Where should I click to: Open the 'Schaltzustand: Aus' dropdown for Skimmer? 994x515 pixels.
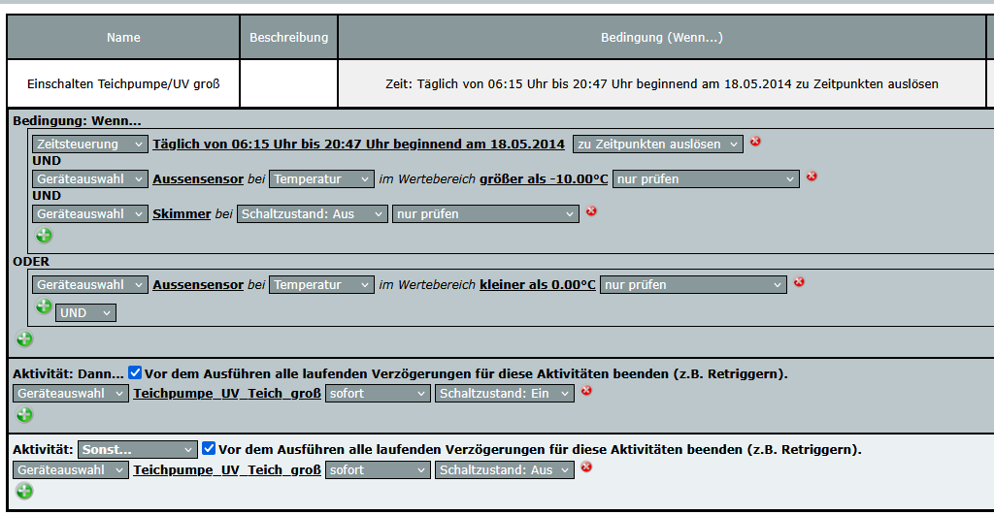pyautogui.click(x=313, y=214)
